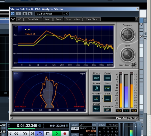Click the Response 160 value field
Screen dimensions: 151x136
tap(107, 110)
